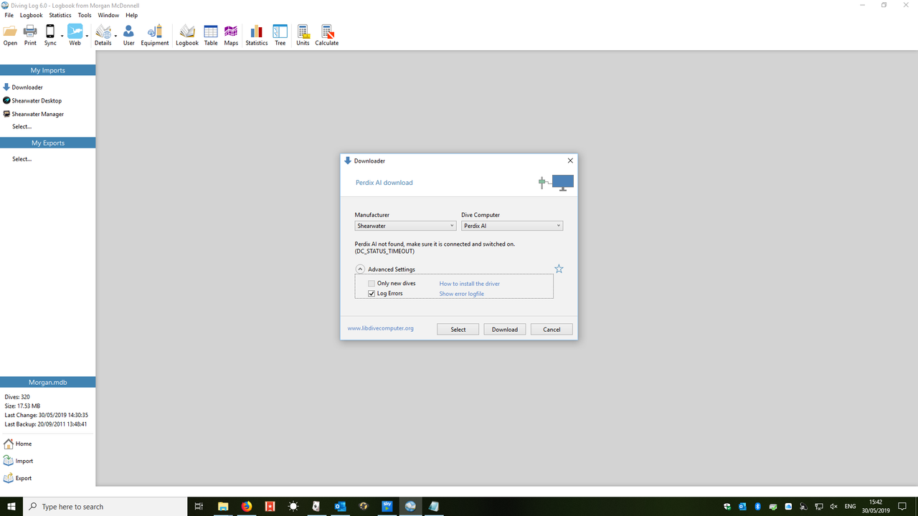Open the Dive Computer dropdown showing Perdix AI
Screen dimensions: 918x516
click(x=512, y=226)
